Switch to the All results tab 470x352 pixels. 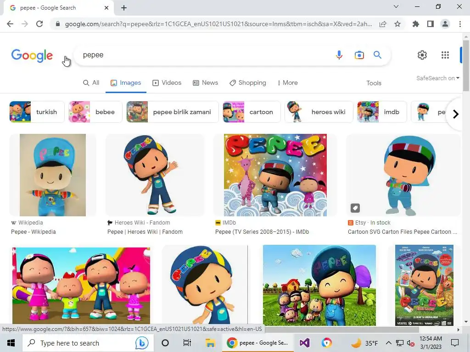pos(91,83)
